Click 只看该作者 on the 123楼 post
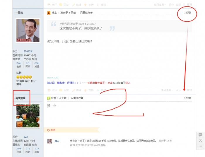 (77, 98)
